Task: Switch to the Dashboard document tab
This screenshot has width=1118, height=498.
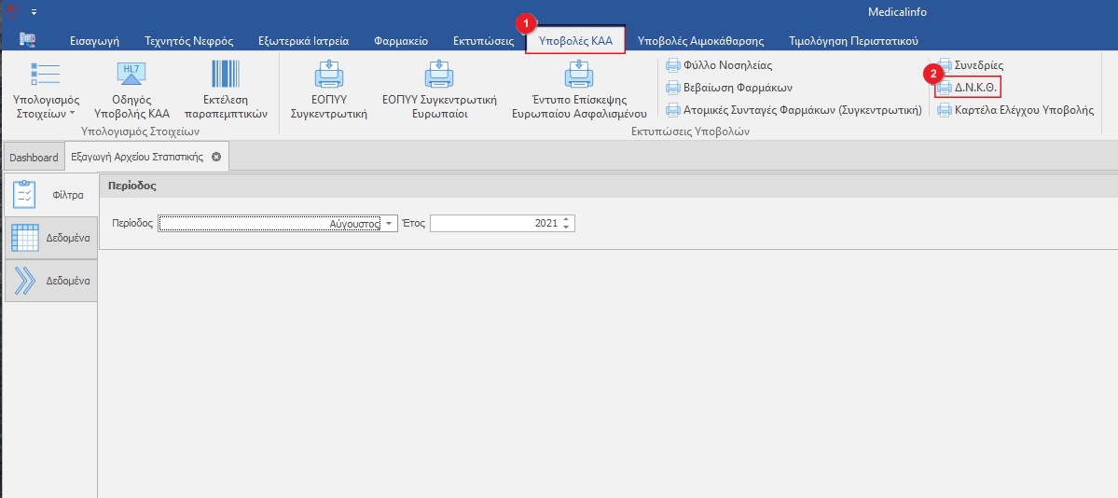Action: point(34,158)
